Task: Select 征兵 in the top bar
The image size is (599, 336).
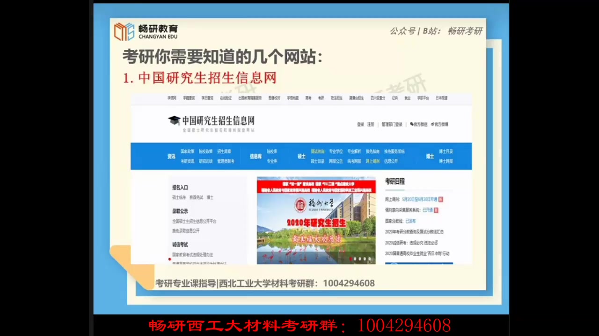Action: 395,98
